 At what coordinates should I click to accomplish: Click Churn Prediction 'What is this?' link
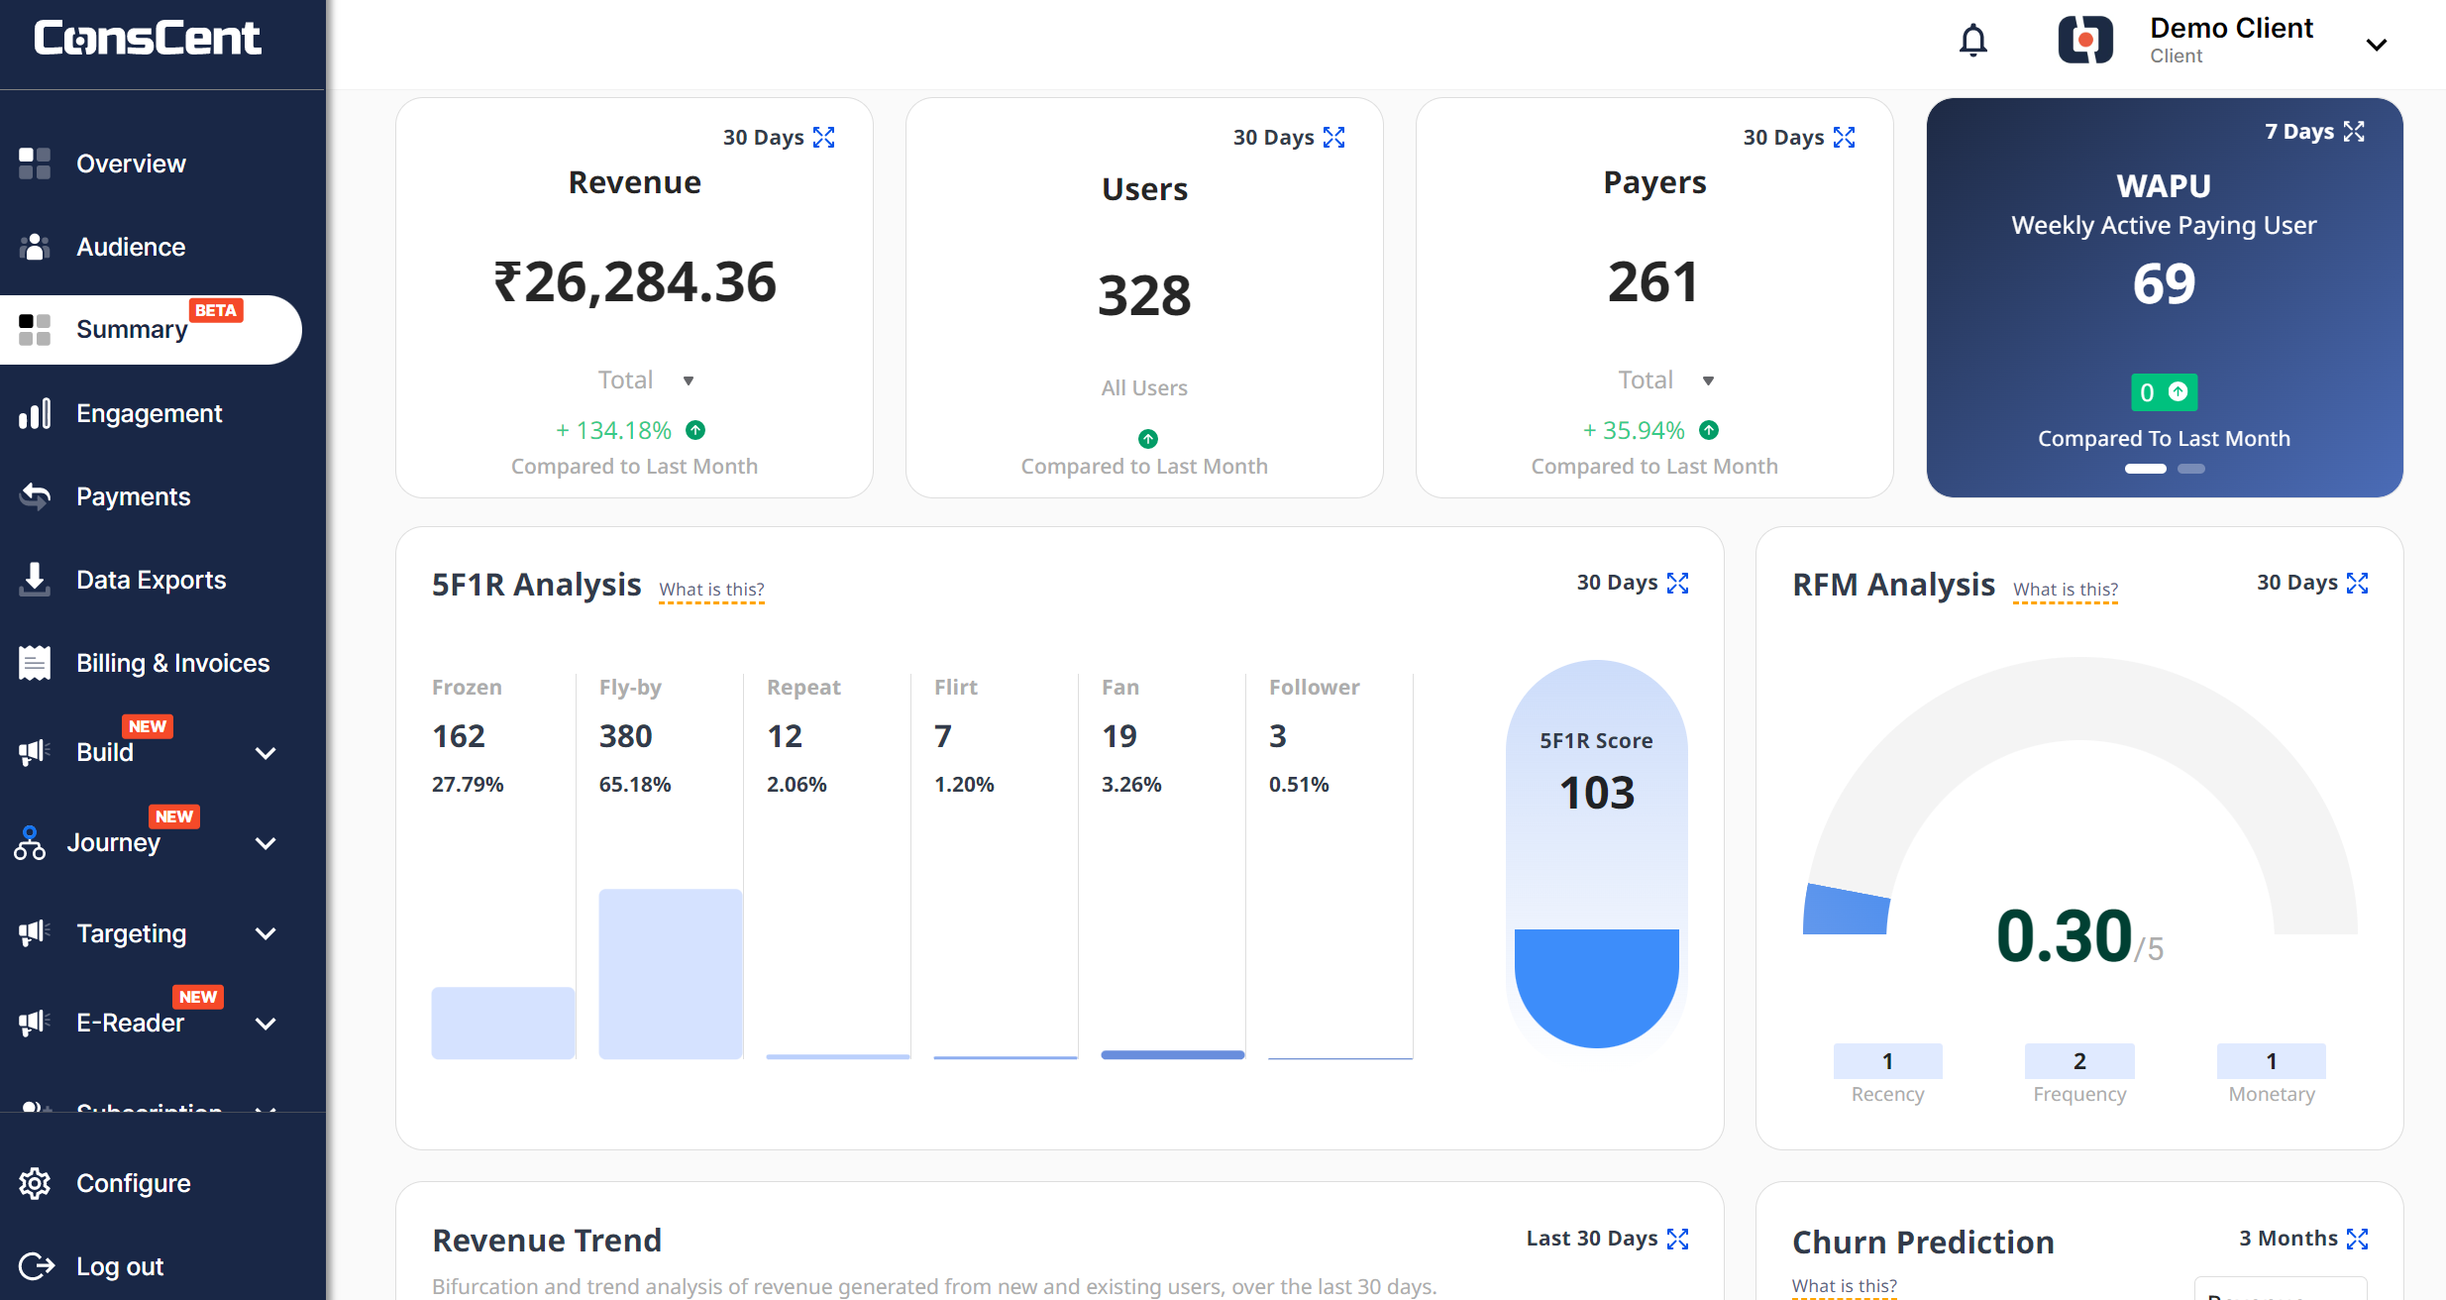coord(1844,1286)
